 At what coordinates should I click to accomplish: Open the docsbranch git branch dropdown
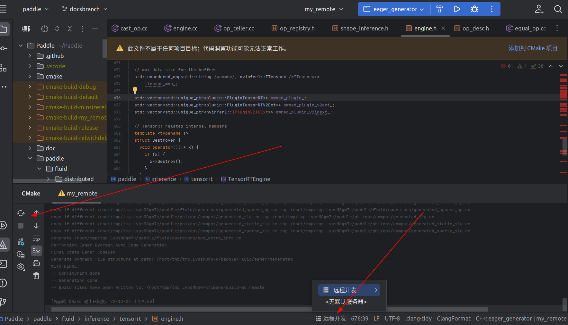85,9
